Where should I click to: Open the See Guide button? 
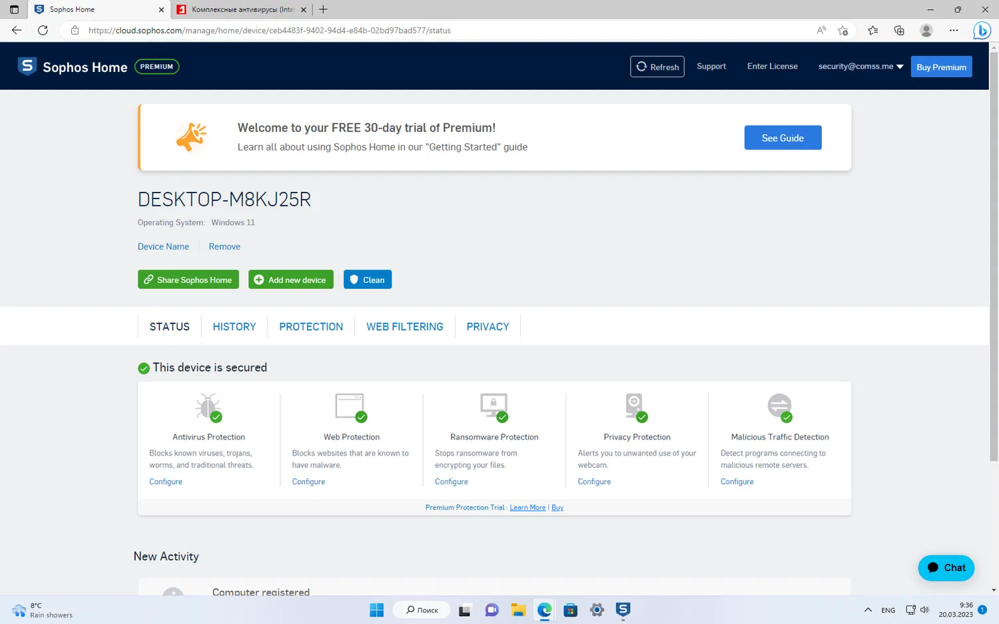point(783,138)
